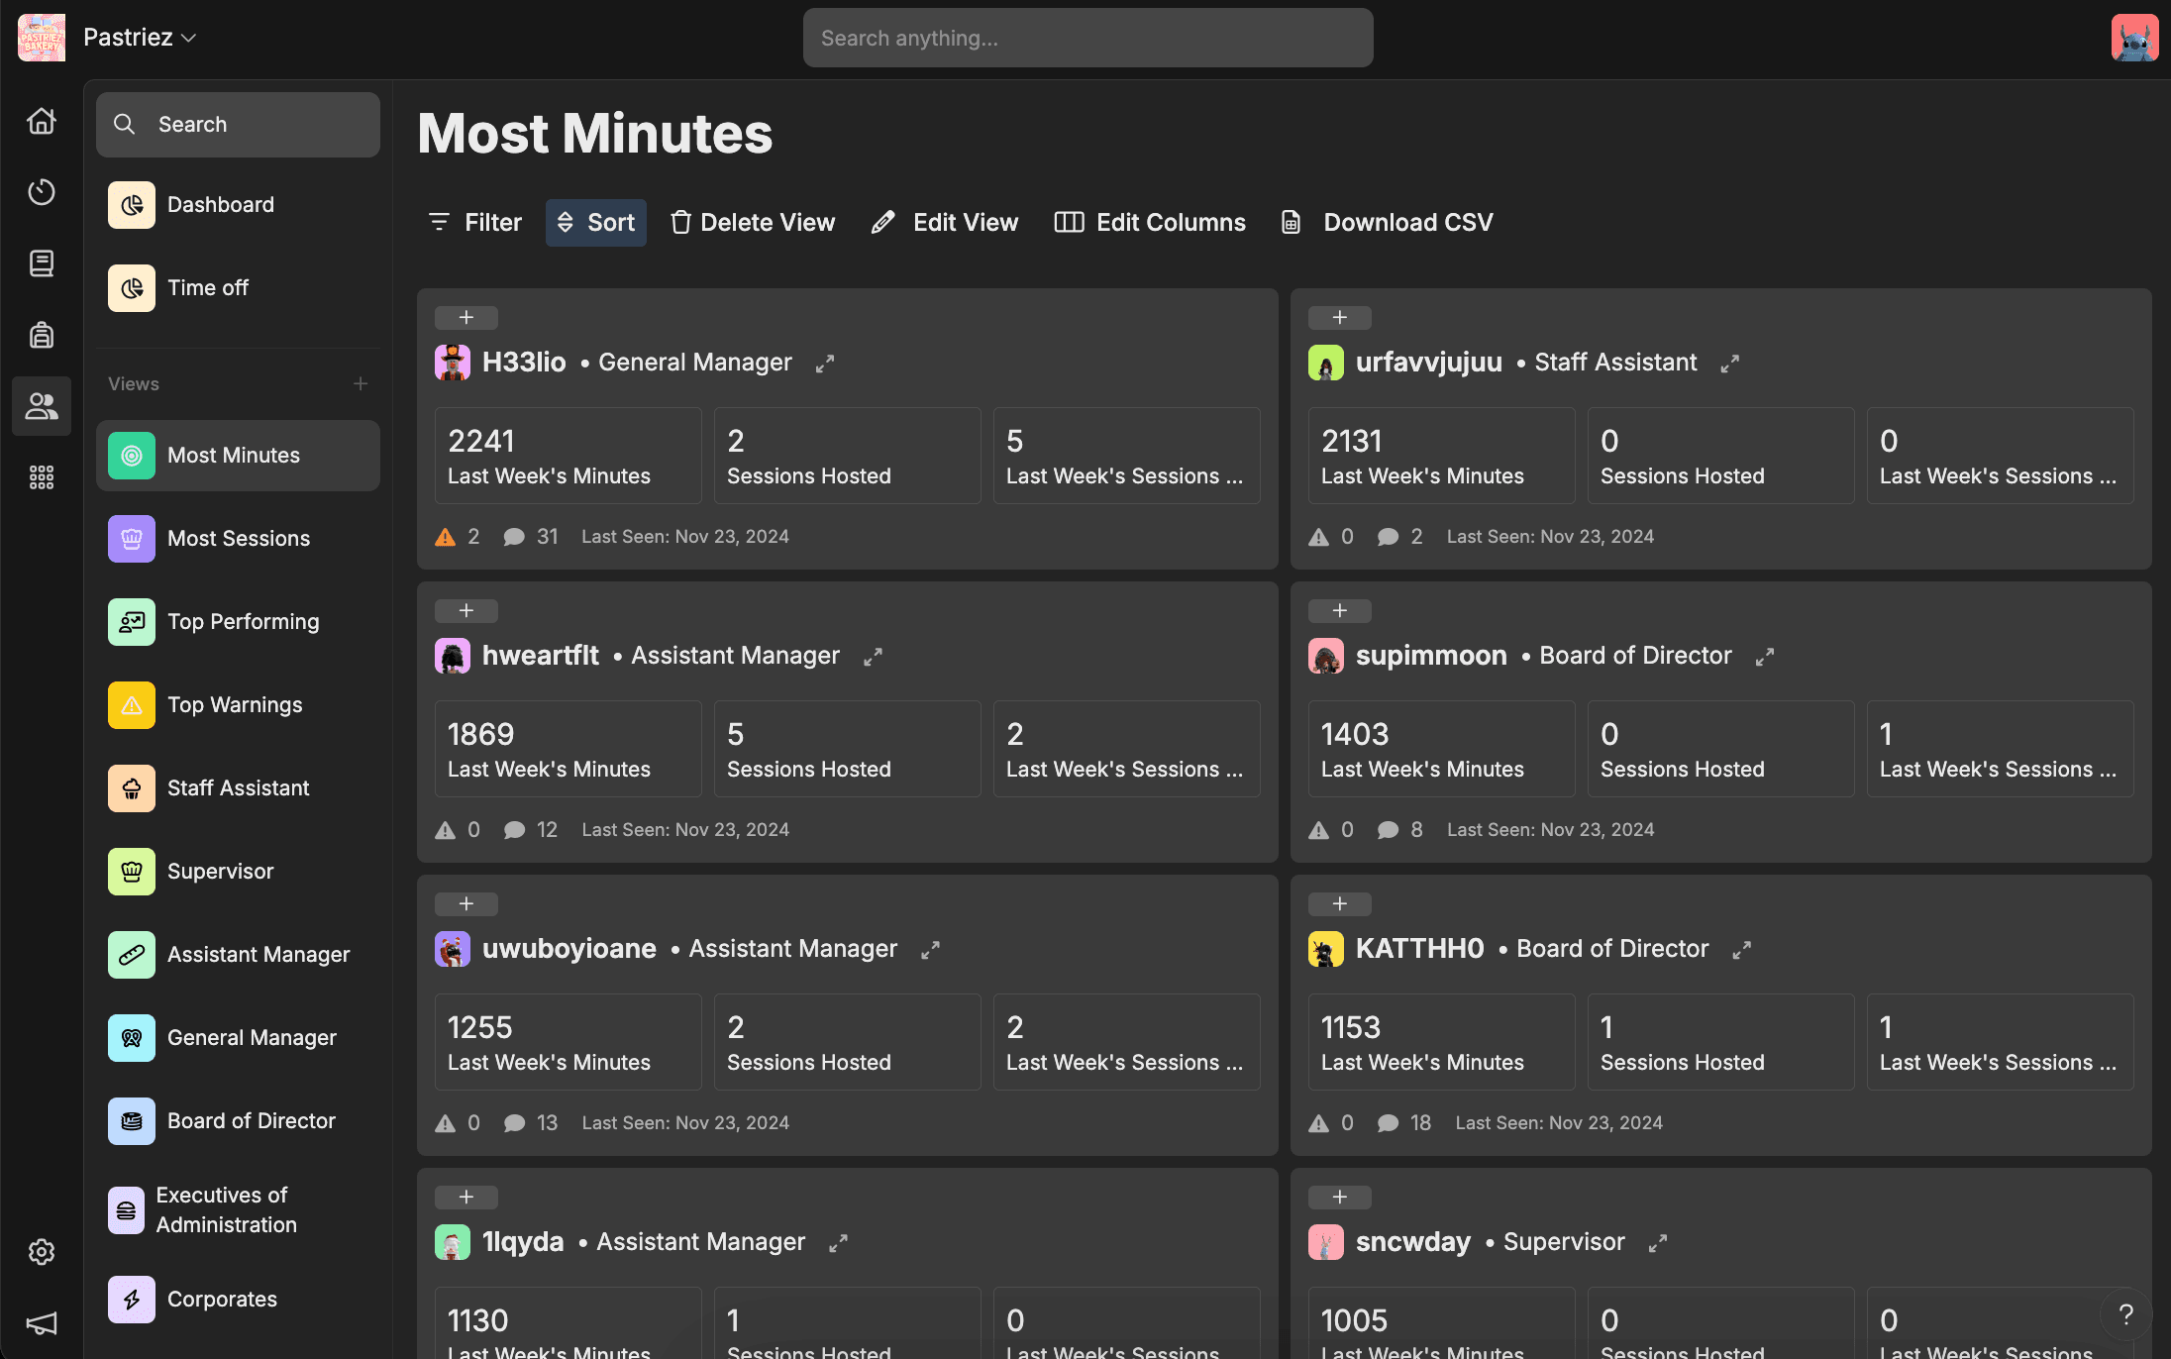Click the backpack icon in left rail
Screen dimensions: 2171x1359
coord(41,335)
